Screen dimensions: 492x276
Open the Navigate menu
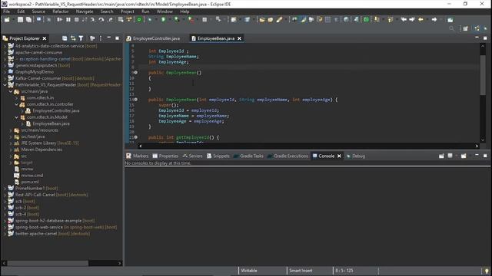coord(85,11)
